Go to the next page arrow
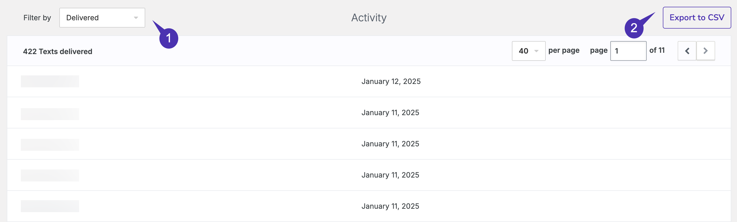The width and height of the screenshot is (737, 222). pyautogui.click(x=706, y=51)
